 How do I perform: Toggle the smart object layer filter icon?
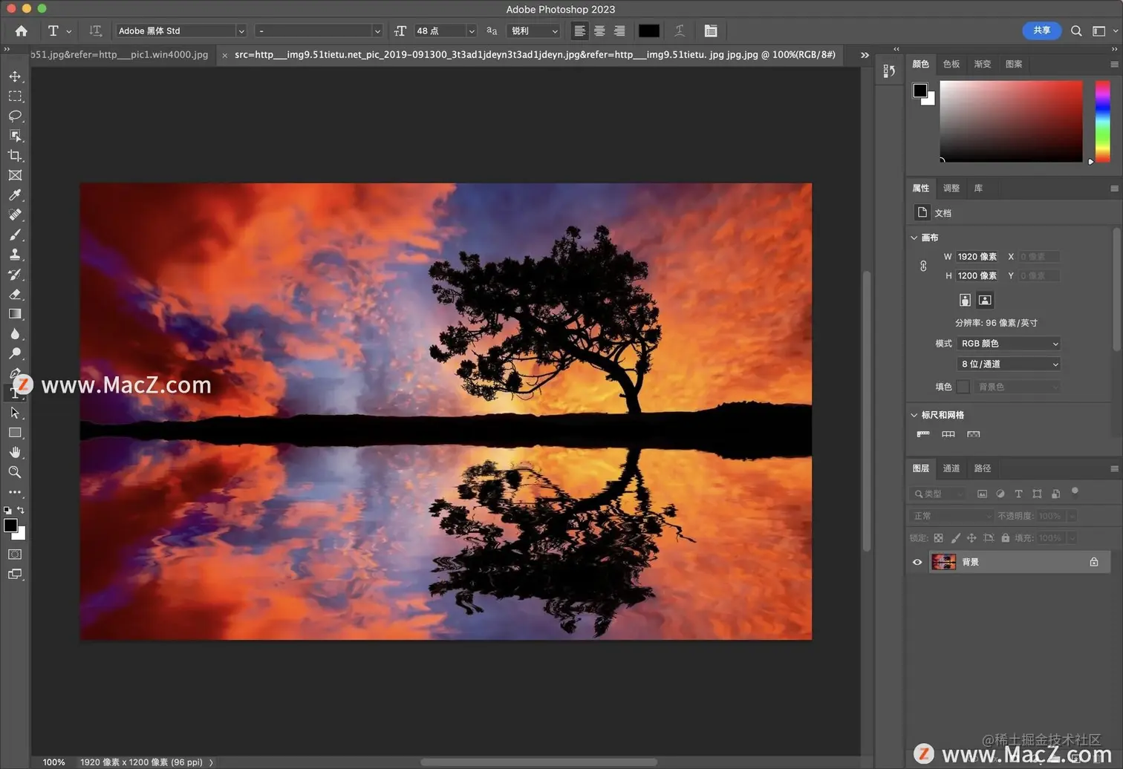(1055, 494)
